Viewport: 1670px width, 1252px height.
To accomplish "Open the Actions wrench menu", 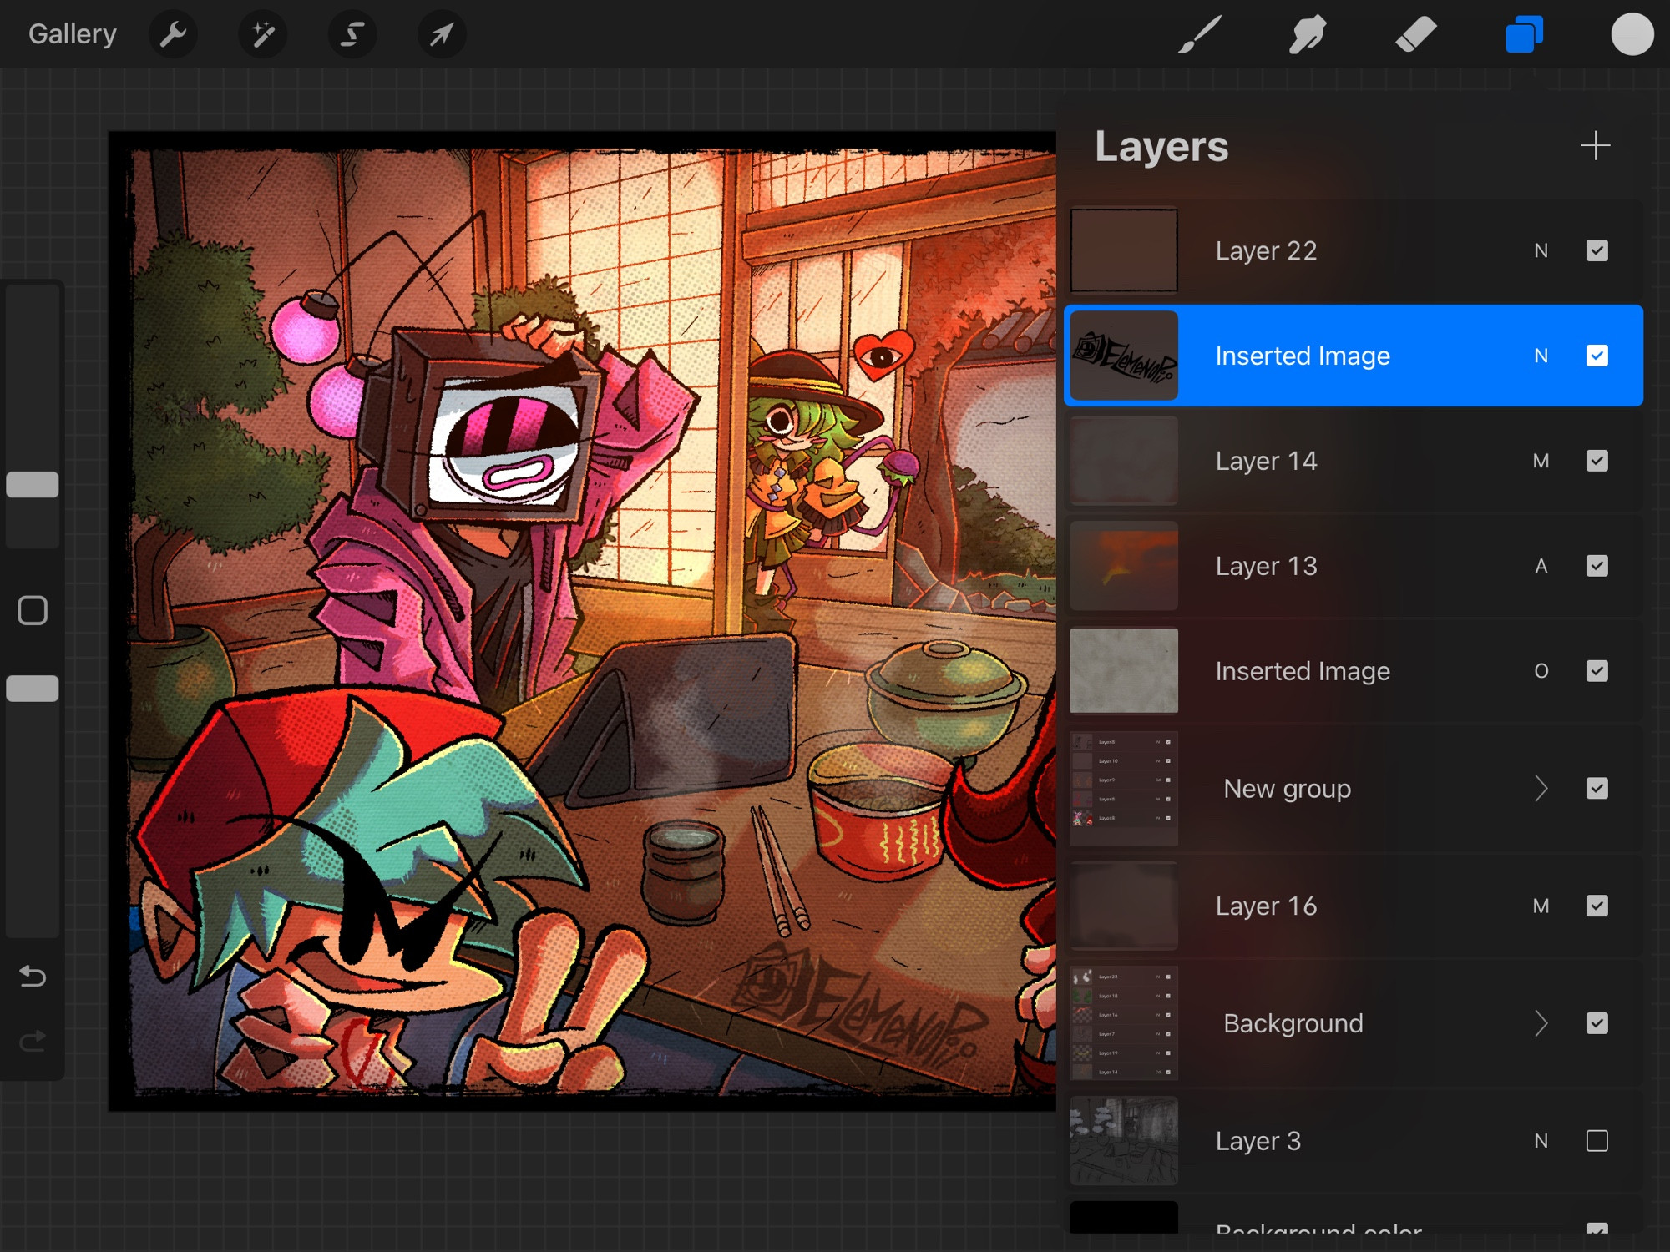I will click(173, 34).
